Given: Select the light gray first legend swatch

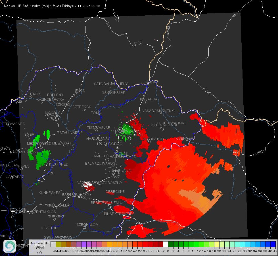Looking at the screenshot, I should click(53, 244).
